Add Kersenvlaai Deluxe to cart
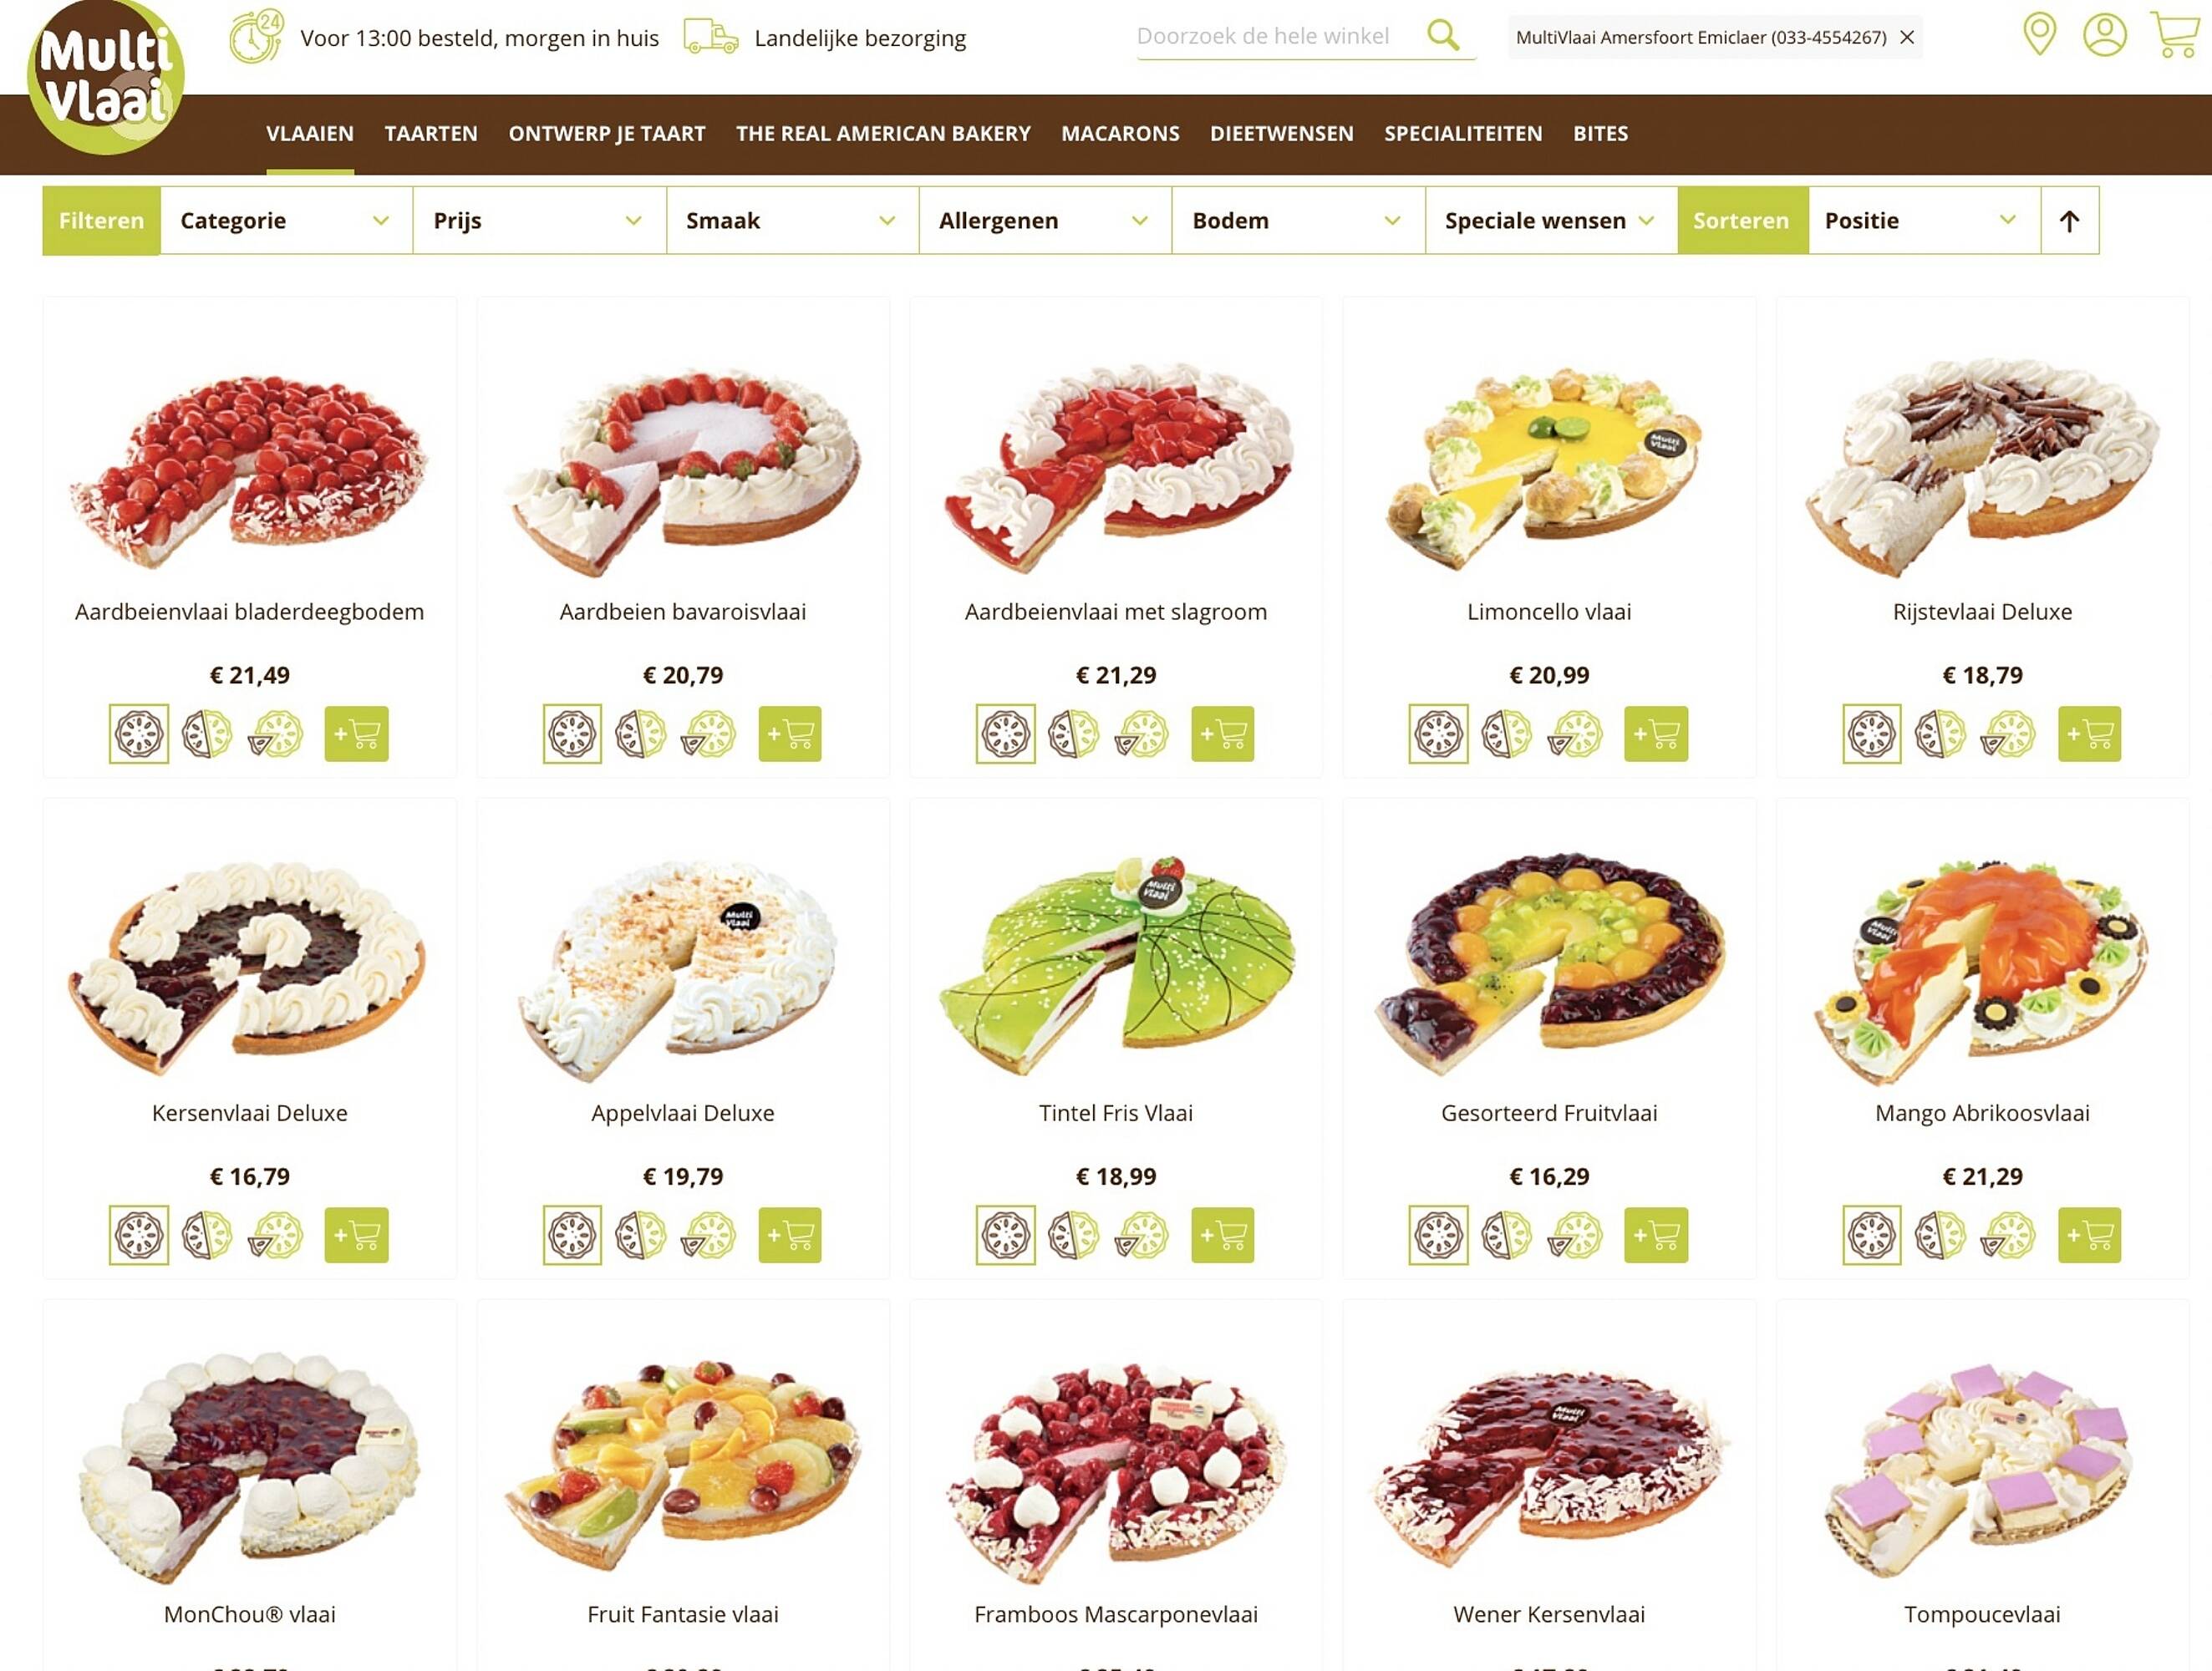The image size is (2212, 1671). tap(356, 1235)
